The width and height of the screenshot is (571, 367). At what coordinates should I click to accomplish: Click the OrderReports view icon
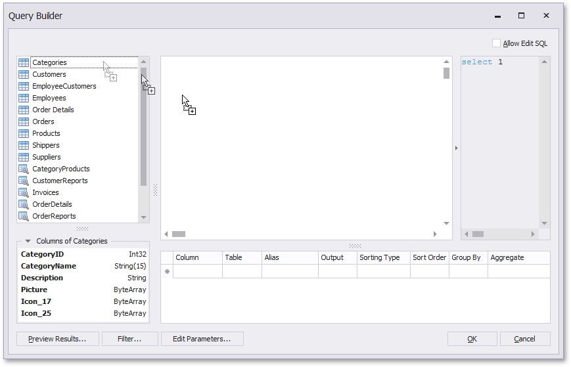(x=24, y=216)
